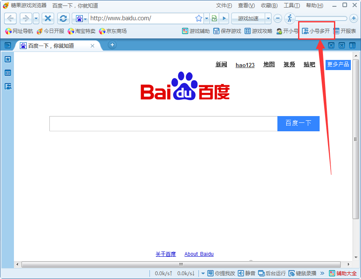The width and height of the screenshot is (361, 279).
Task: Increase speed with the plus button
Action: [353, 19]
